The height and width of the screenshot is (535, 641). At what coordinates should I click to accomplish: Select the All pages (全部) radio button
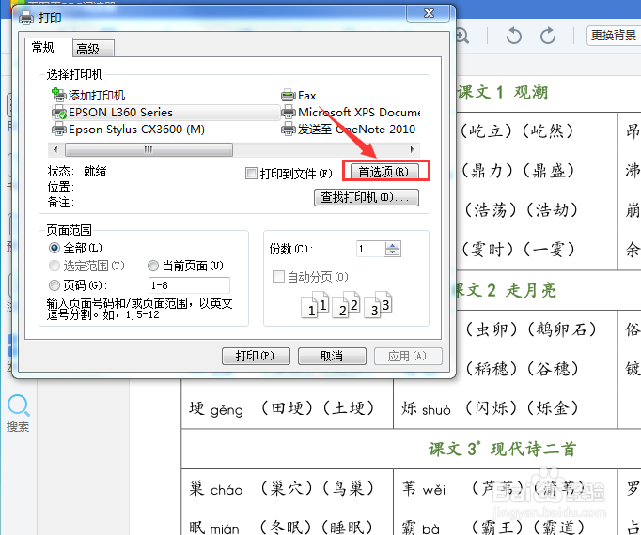pyautogui.click(x=54, y=248)
